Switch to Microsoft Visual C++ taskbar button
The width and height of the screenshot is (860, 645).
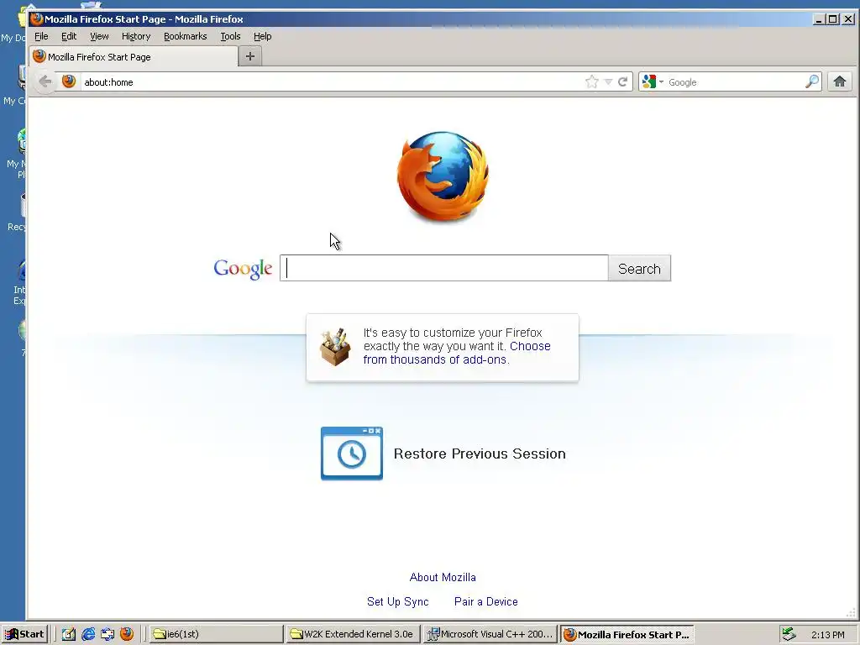[x=490, y=634]
